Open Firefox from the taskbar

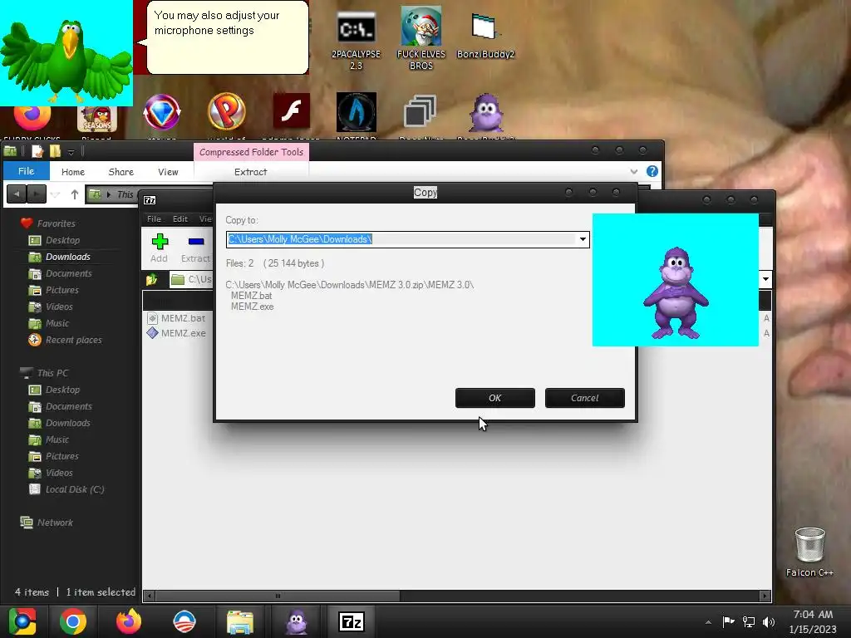pyautogui.click(x=129, y=621)
